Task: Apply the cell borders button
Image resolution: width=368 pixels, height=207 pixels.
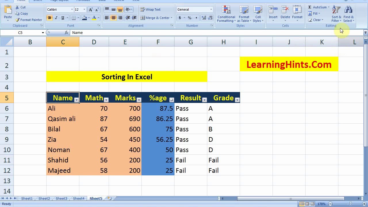Action: 74,18
